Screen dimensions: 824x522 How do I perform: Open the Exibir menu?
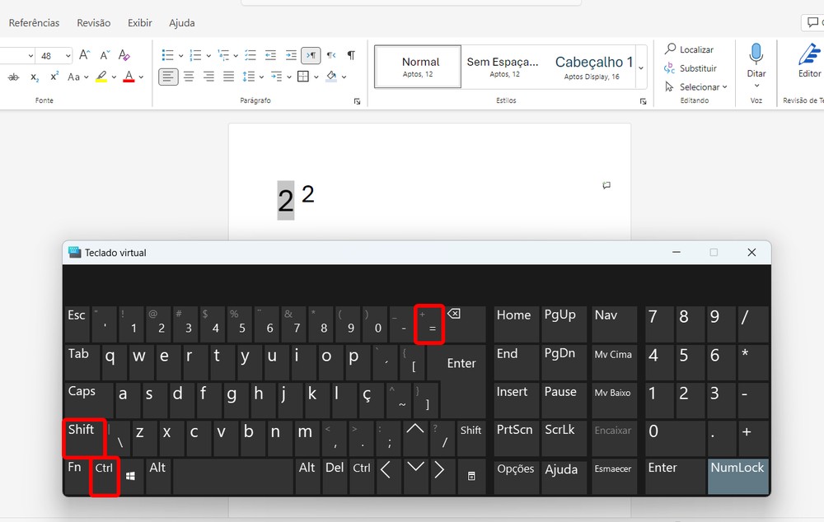click(x=139, y=22)
